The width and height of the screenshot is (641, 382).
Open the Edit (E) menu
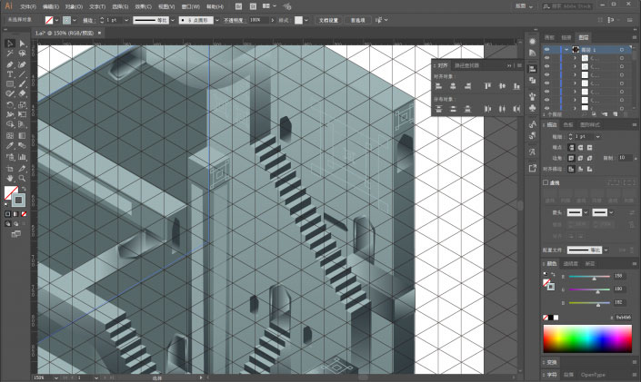(x=51, y=6)
